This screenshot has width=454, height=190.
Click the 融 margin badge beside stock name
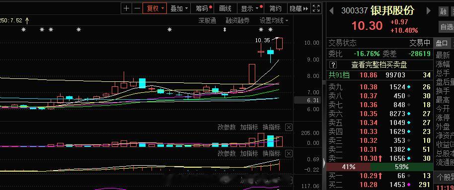(x=443, y=11)
